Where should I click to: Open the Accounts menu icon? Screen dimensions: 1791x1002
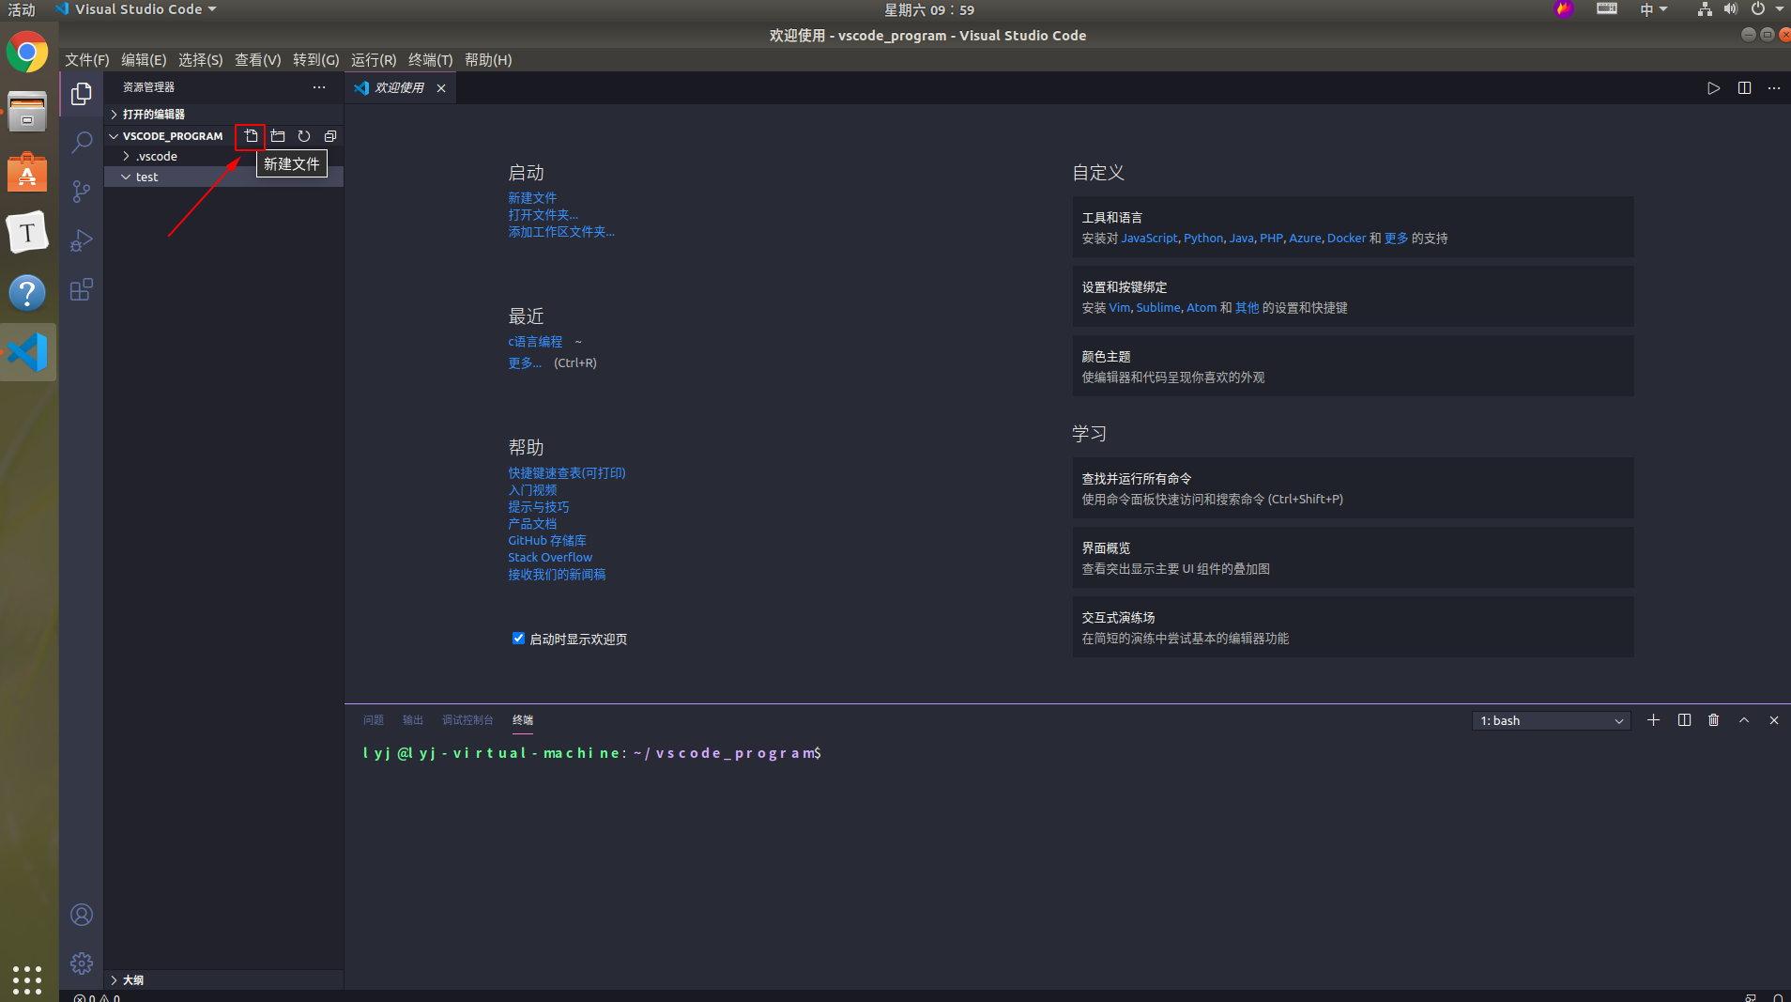[x=82, y=915]
